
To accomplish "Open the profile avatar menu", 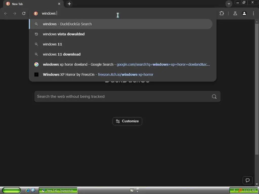I will pyautogui.click(x=244, y=13).
